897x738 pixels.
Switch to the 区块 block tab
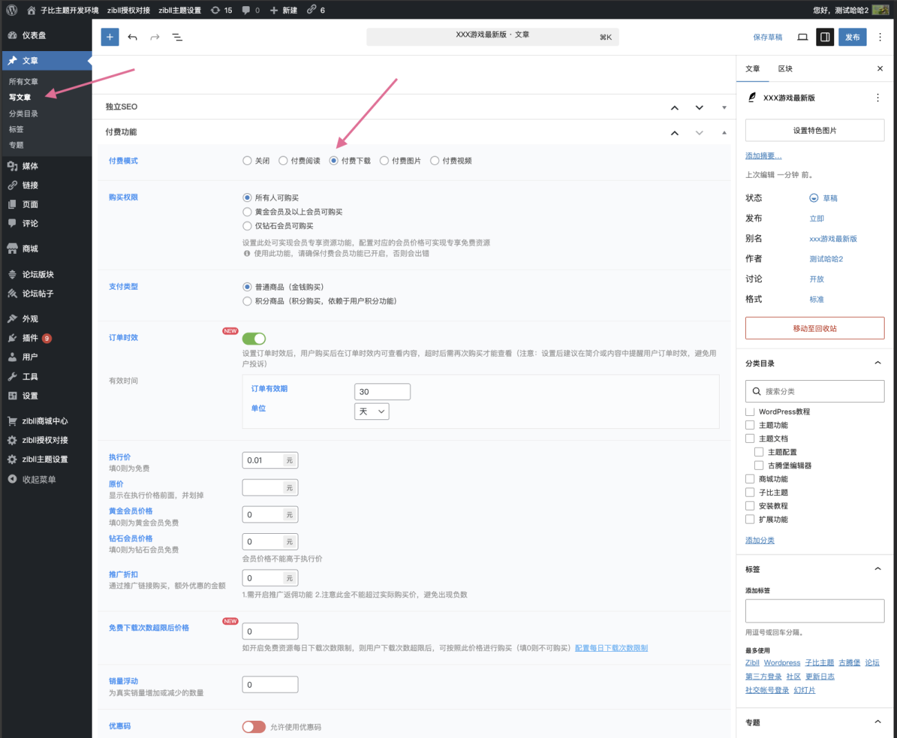pos(785,69)
